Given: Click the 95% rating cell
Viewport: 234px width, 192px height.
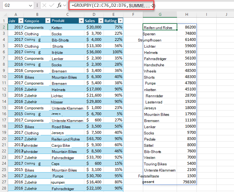Looking at the screenshot, I should point(113,176).
